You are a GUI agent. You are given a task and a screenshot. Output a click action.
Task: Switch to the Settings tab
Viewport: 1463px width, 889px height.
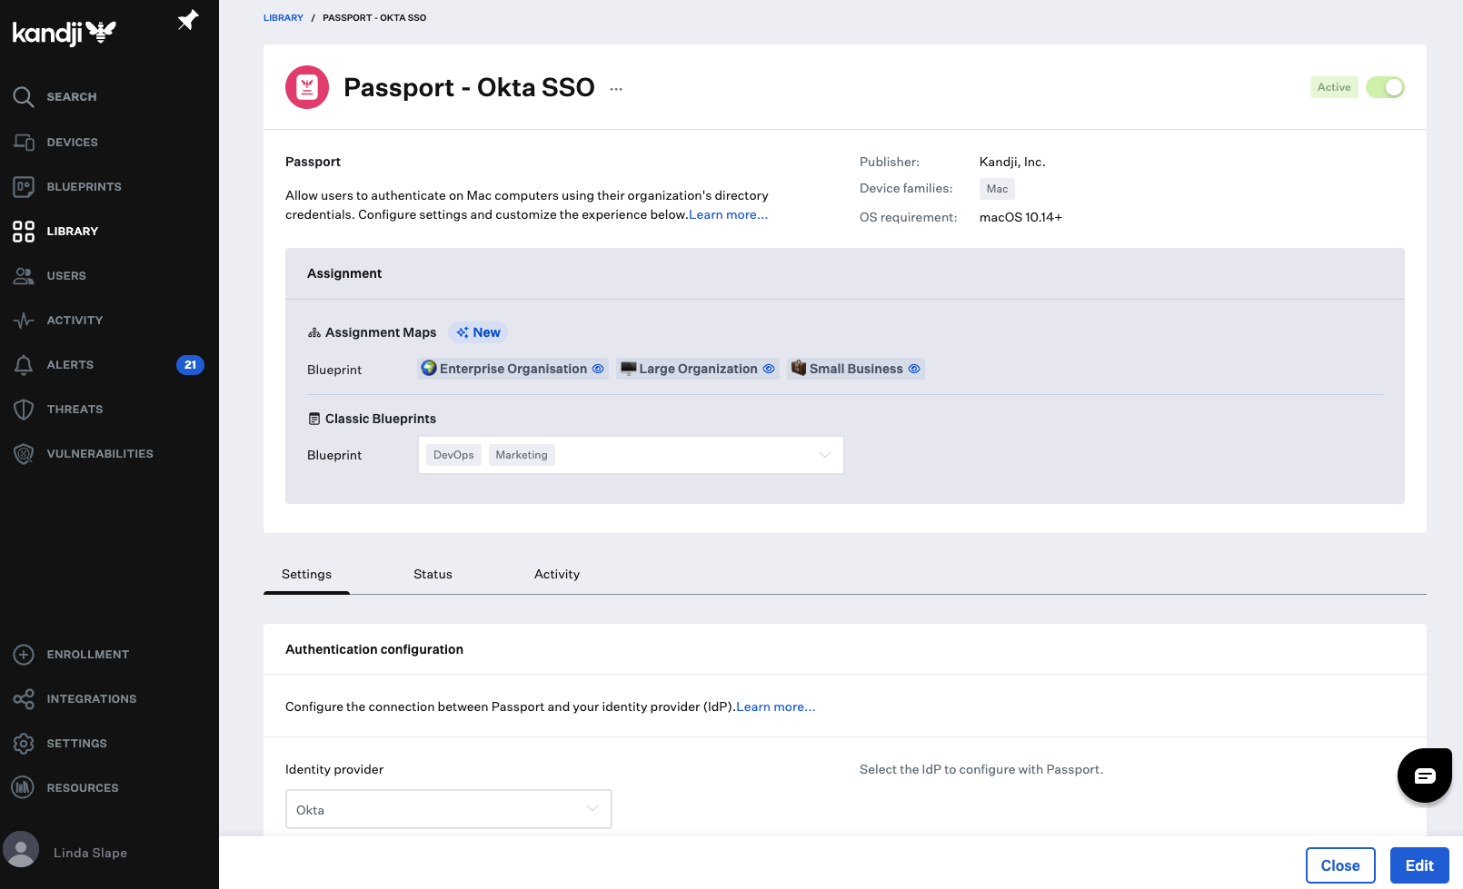click(307, 575)
